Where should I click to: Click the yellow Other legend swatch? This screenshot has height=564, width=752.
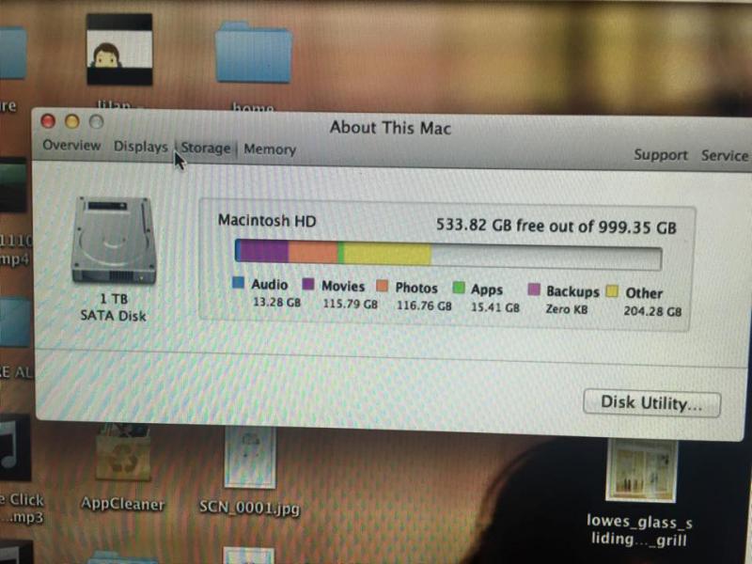coord(612,290)
